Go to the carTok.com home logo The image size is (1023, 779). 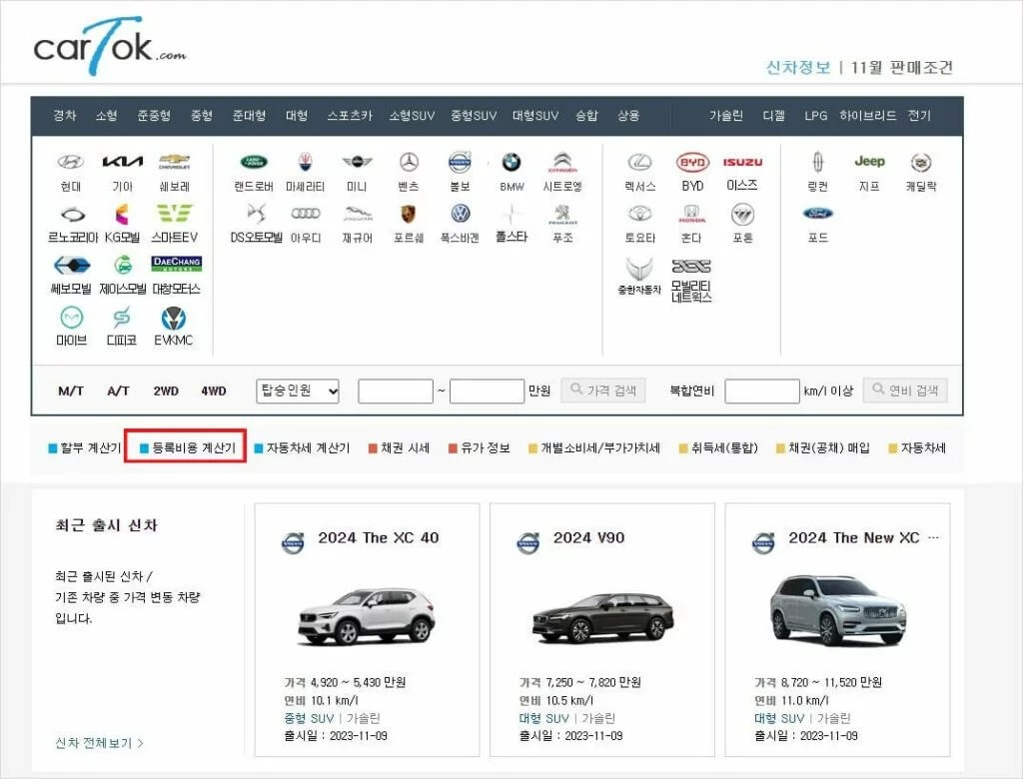click(x=109, y=46)
